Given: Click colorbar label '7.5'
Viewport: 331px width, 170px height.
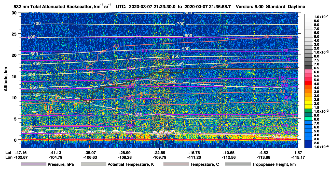Looking at the screenshot, I should (x=317, y=60).
